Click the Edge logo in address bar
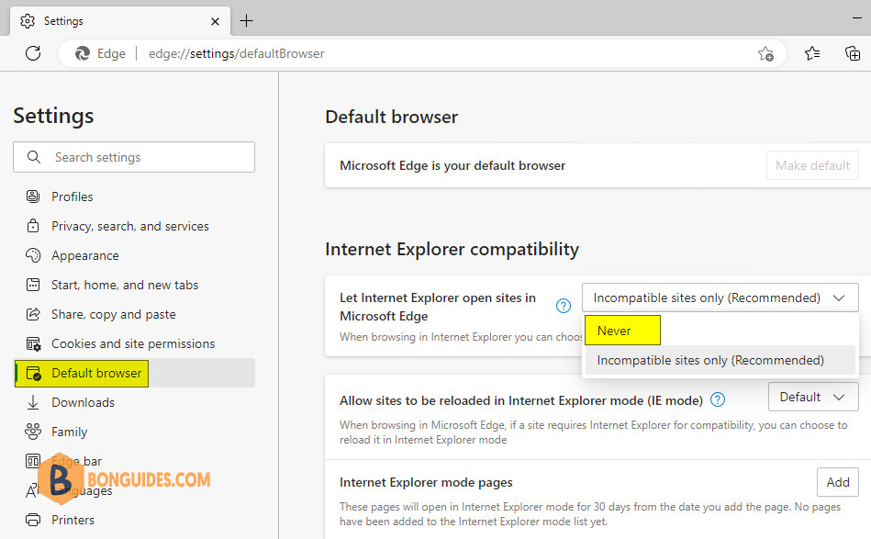Screen dimensions: 871x539 point(83,53)
